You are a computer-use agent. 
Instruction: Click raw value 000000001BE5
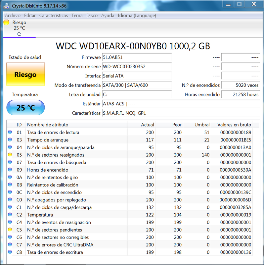click(x=236, y=140)
